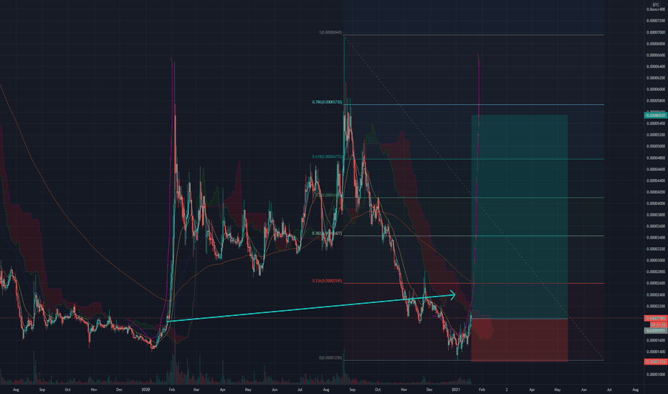
Task: Select the 2020 label on the time axis
Action: pos(145,390)
